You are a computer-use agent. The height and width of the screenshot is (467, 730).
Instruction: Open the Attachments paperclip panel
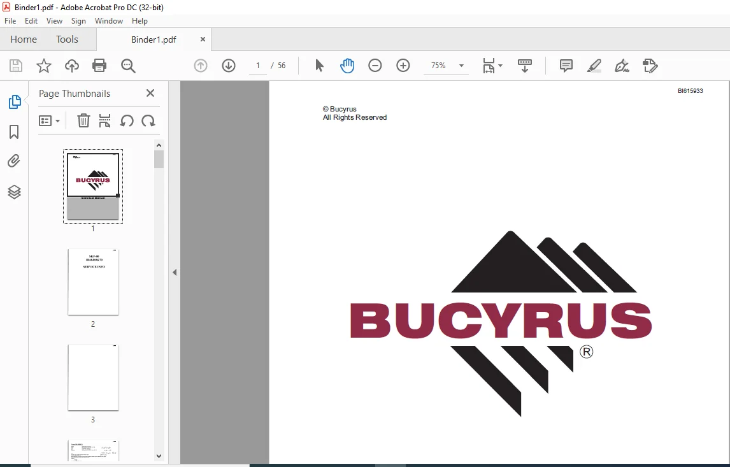[x=14, y=161]
